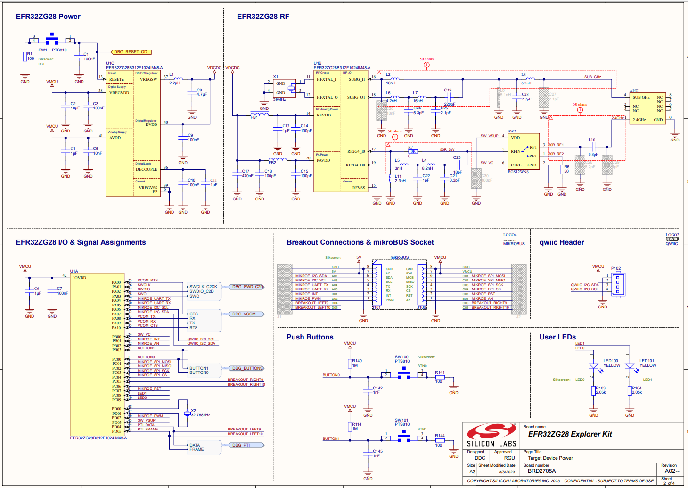Click the Silicon Labs logo in title block
This screenshot has height=488, width=688.
click(x=491, y=436)
